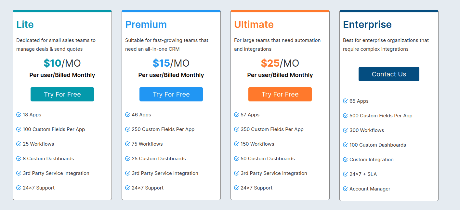Click the check icon beside 25 Workflows
The image size is (460, 210).
click(19, 144)
